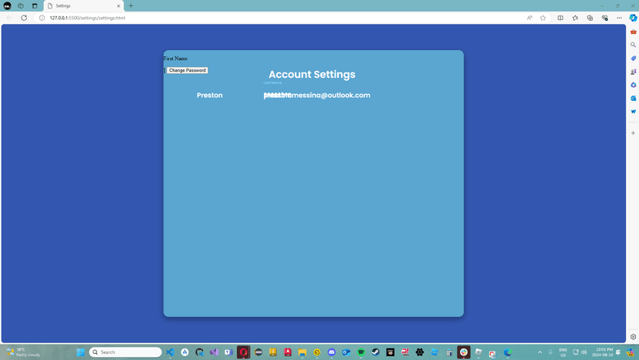The width and height of the screenshot is (639, 360).
Task: Click the address bar URL
Action: pos(87,18)
